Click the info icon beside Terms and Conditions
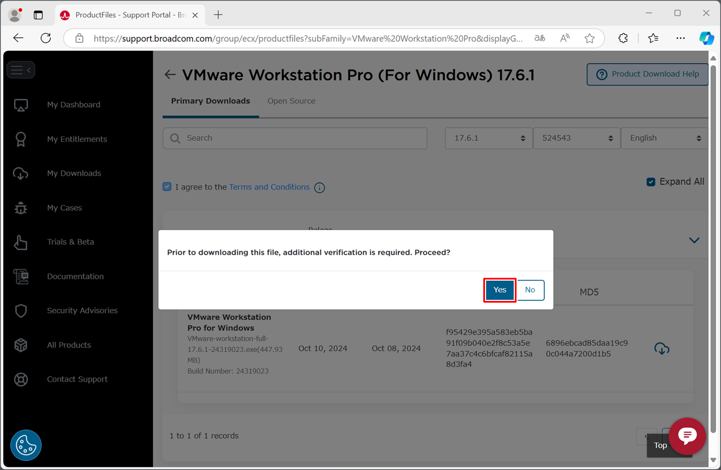 (319, 188)
